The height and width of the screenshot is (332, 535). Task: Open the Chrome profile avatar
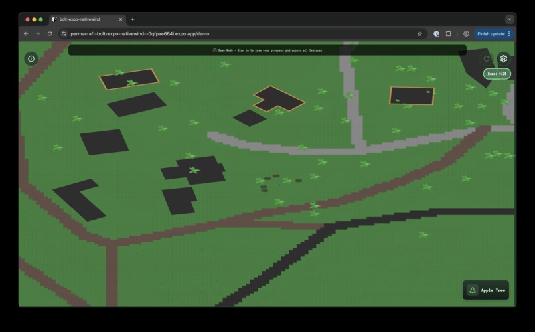pos(466,33)
